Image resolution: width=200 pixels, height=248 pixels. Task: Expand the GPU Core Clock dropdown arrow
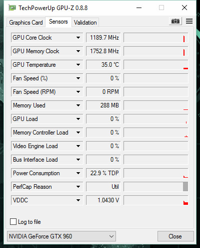point(78,38)
